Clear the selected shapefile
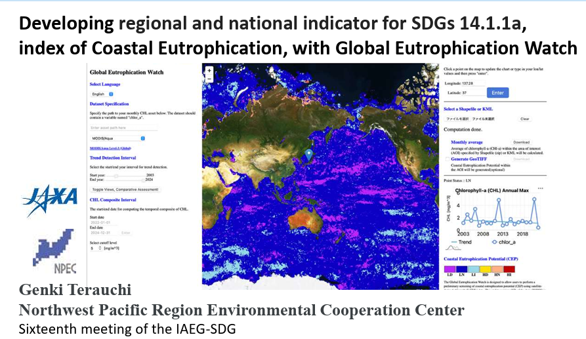 524,119
